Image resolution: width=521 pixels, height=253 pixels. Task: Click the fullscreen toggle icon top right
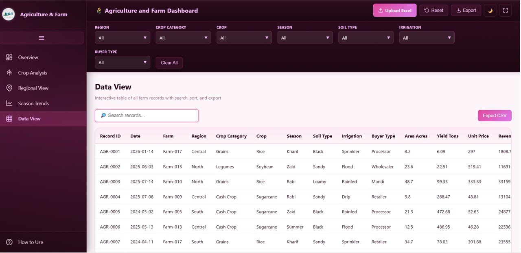[505, 10]
